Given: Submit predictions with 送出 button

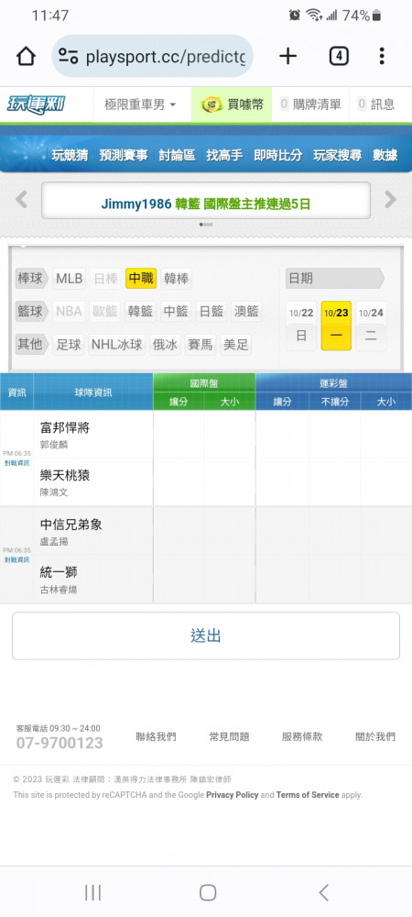Looking at the screenshot, I should 205,635.
